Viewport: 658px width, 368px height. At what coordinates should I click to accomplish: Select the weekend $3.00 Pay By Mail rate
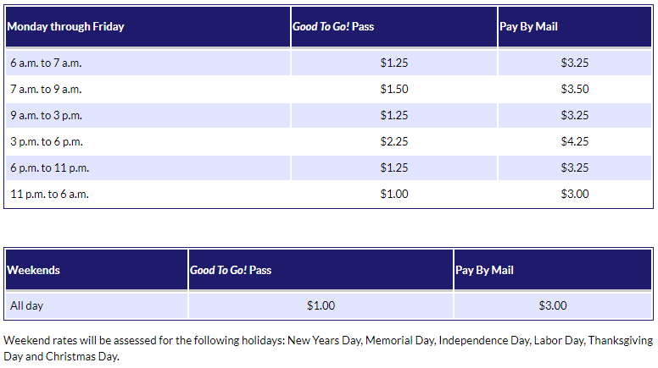point(553,305)
